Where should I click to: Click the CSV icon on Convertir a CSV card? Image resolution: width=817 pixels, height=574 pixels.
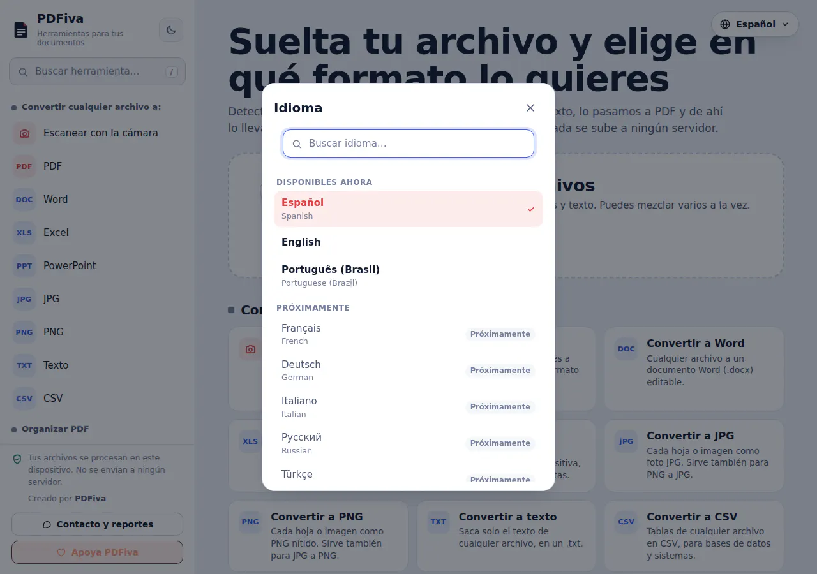[x=626, y=522]
